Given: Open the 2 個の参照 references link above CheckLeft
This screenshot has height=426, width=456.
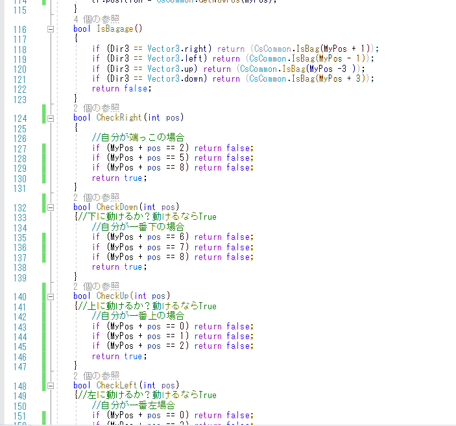Looking at the screenshot, I should [x=96, y=375].
